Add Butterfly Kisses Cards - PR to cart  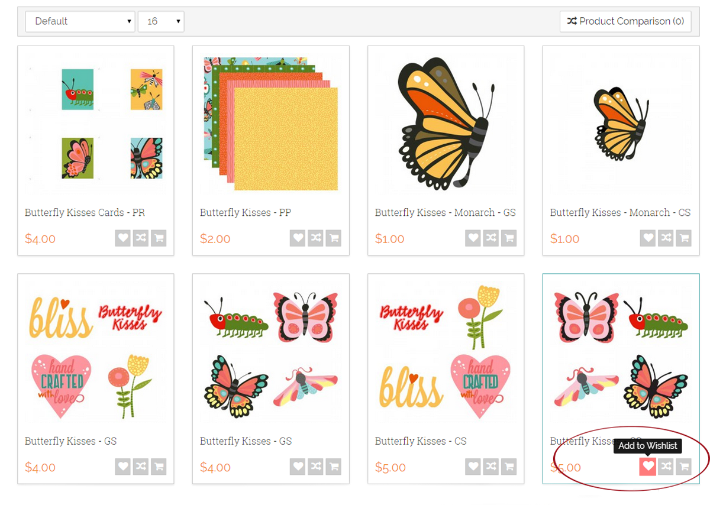coord(159,238)
